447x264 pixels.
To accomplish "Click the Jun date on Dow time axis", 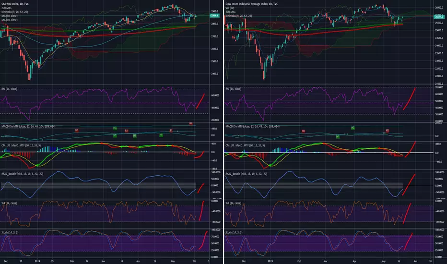I will pos(415,261).
